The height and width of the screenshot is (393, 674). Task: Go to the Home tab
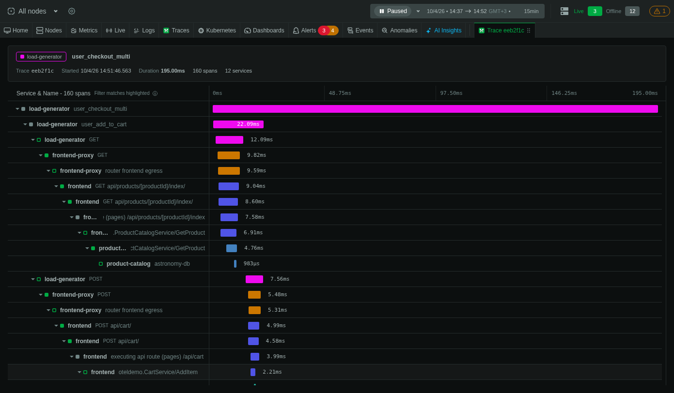16,30
